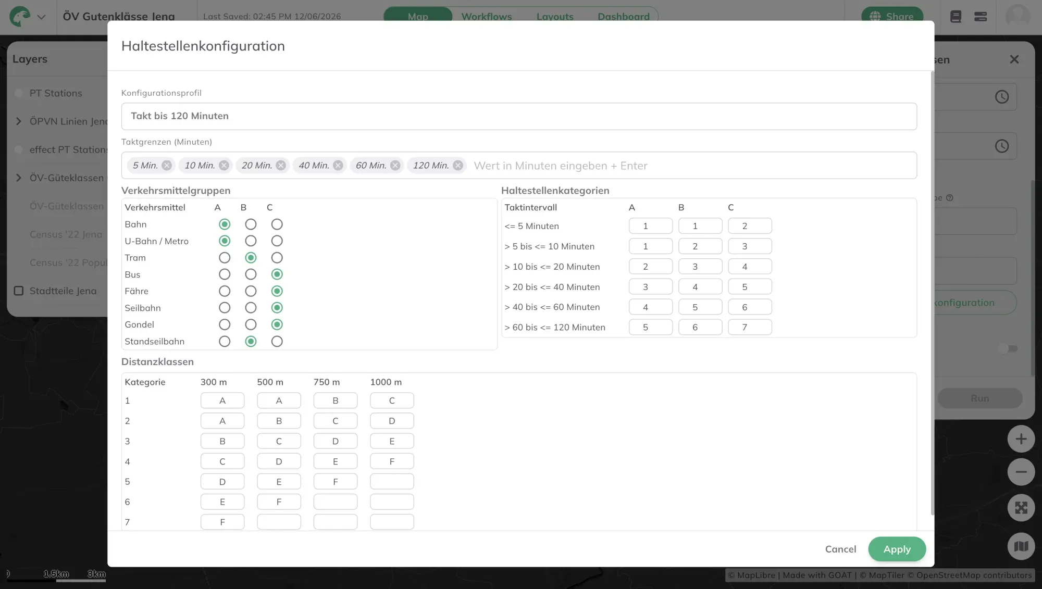Zoom out on the map

click(1021, 472)
